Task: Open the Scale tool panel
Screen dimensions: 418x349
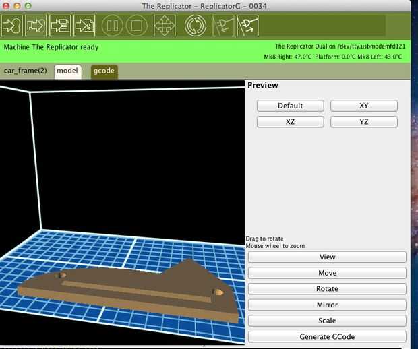Action: point(327,321)
